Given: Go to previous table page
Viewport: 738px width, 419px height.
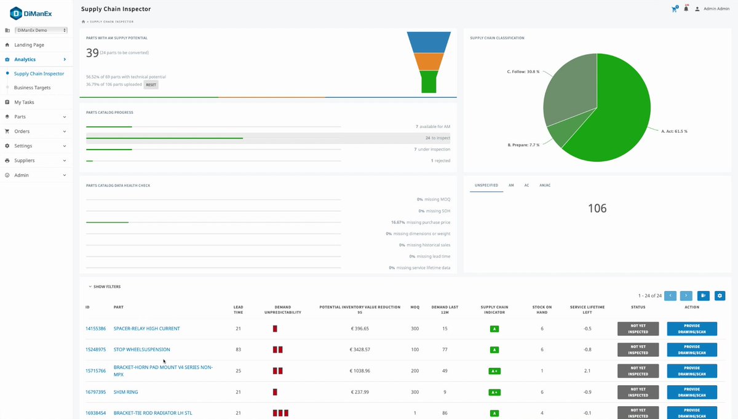Looking at the screenshot, I should coord(670,295).
